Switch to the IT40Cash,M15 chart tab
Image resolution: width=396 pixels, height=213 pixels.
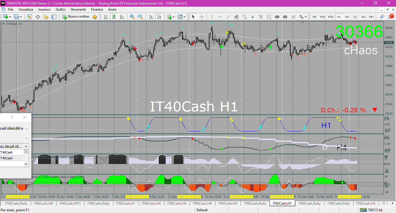pos(70,203)
